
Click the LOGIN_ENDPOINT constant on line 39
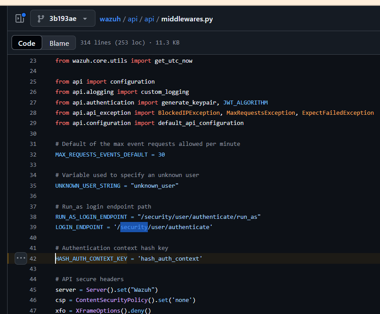click(79, 227)
